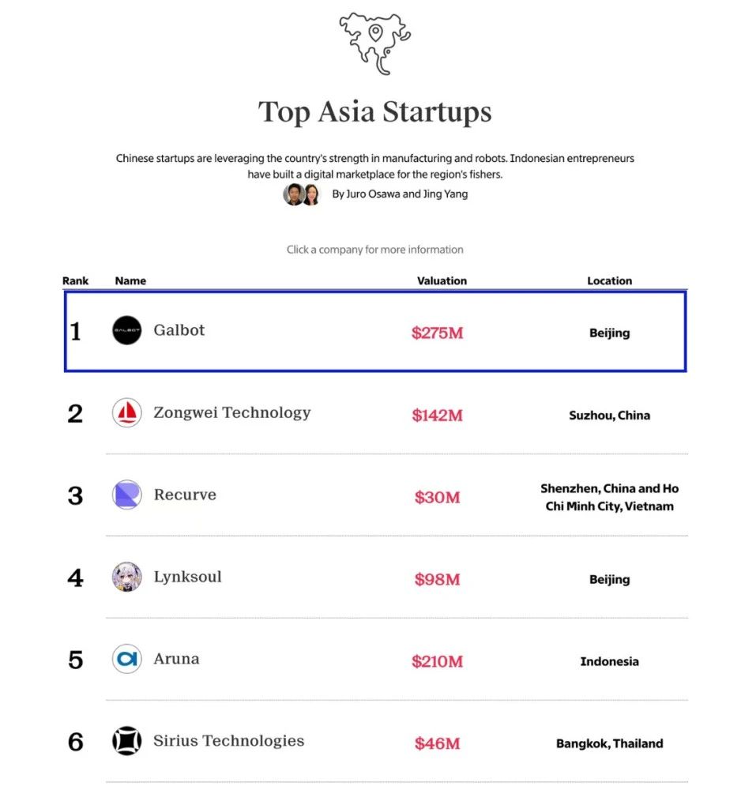741x805 pixels.
Task: Click the Location column header
Action: click(x=610, y=280)
